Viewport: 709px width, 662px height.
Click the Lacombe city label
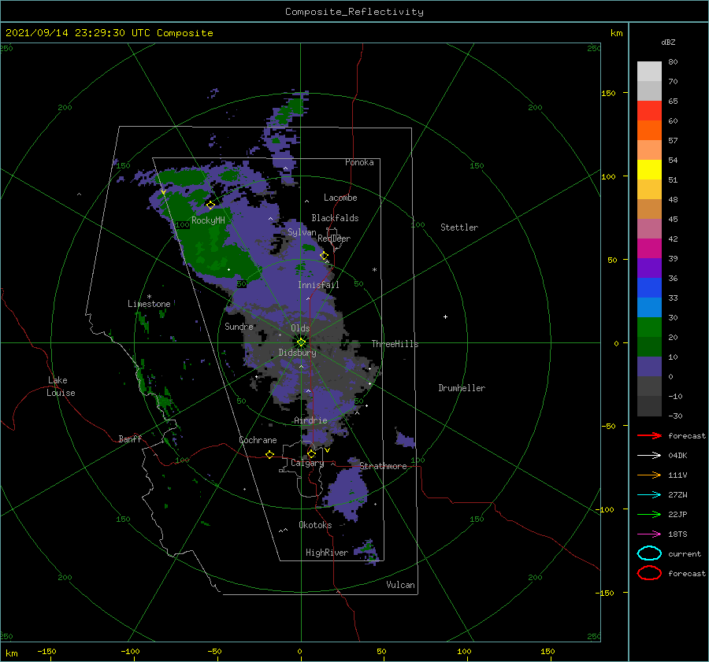340,198
